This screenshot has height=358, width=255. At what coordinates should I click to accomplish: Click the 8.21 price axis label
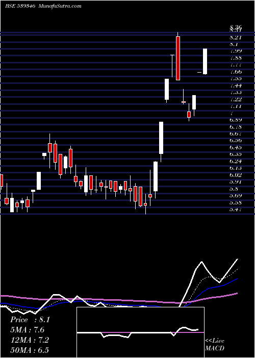[236, 38]
